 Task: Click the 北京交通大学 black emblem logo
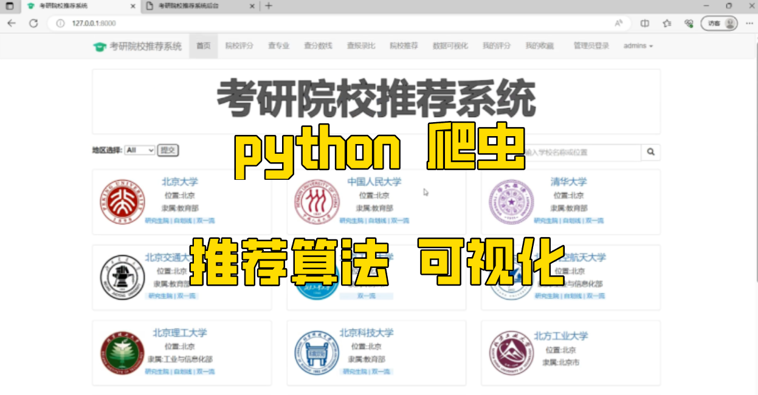[123, 276]
